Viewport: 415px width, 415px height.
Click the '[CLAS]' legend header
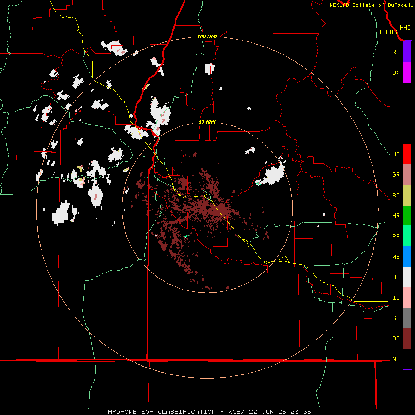pos(390,32)
